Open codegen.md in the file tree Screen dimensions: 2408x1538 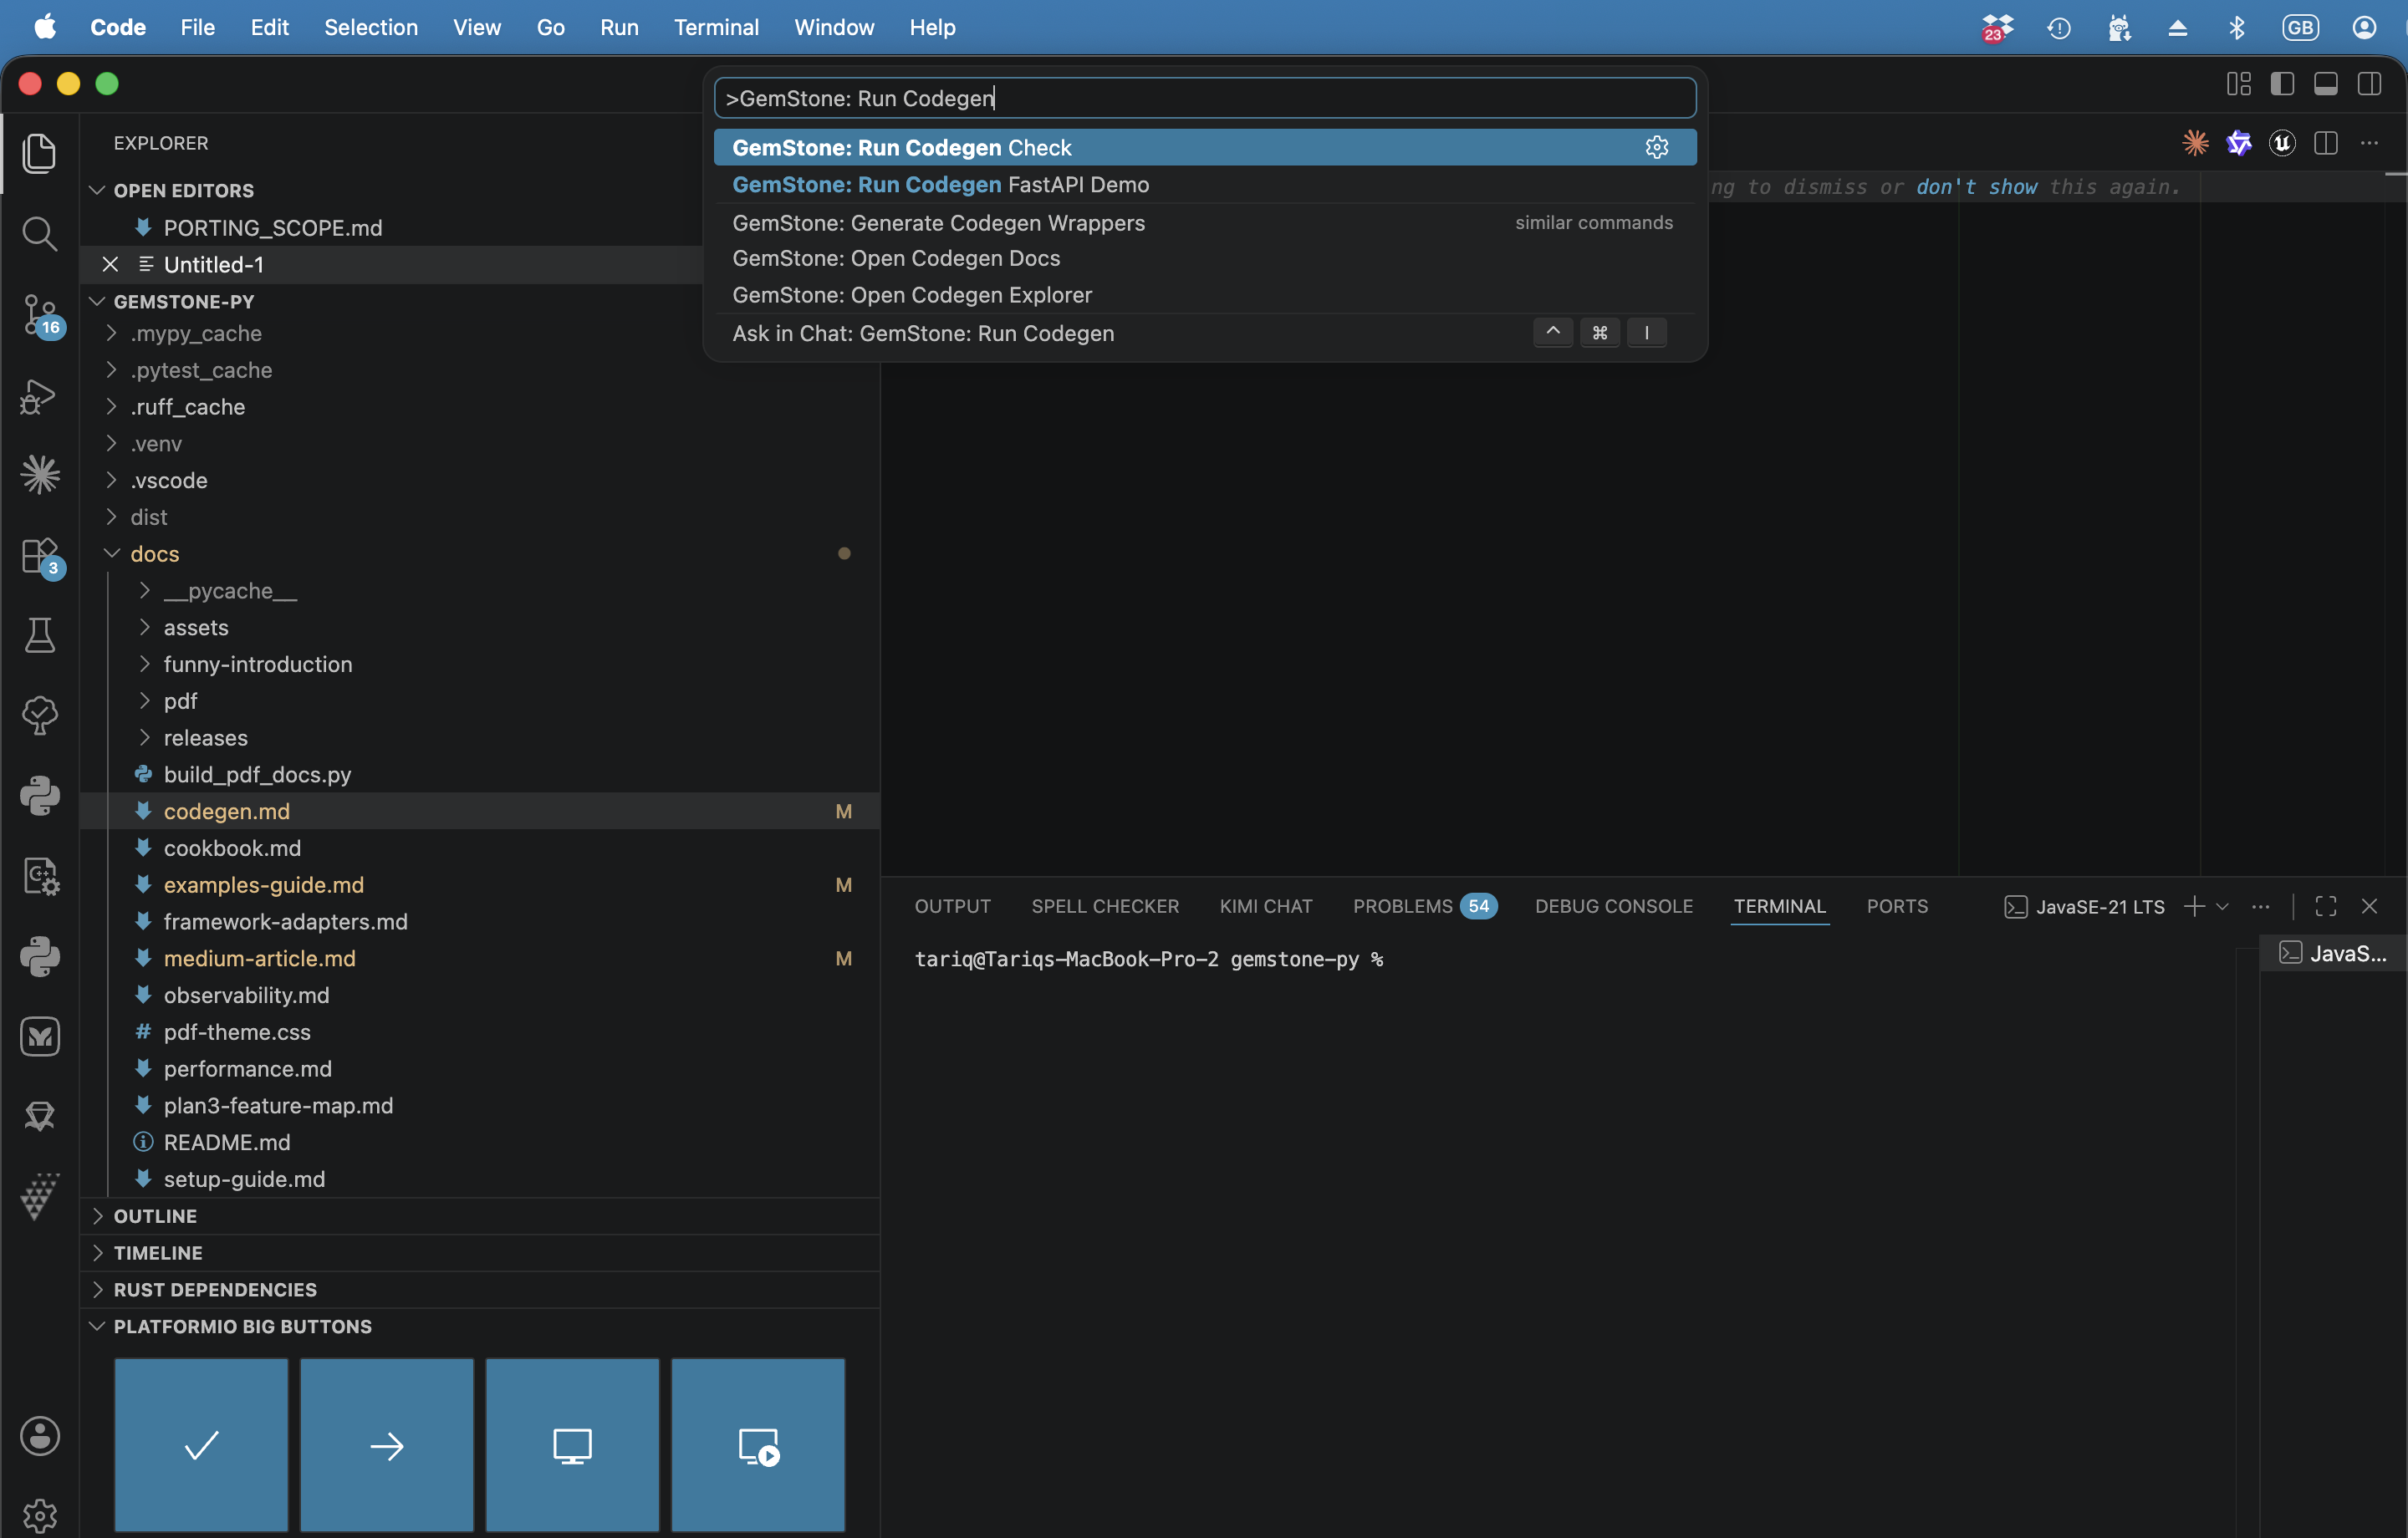pyautogui.click(x=480, y=811)
